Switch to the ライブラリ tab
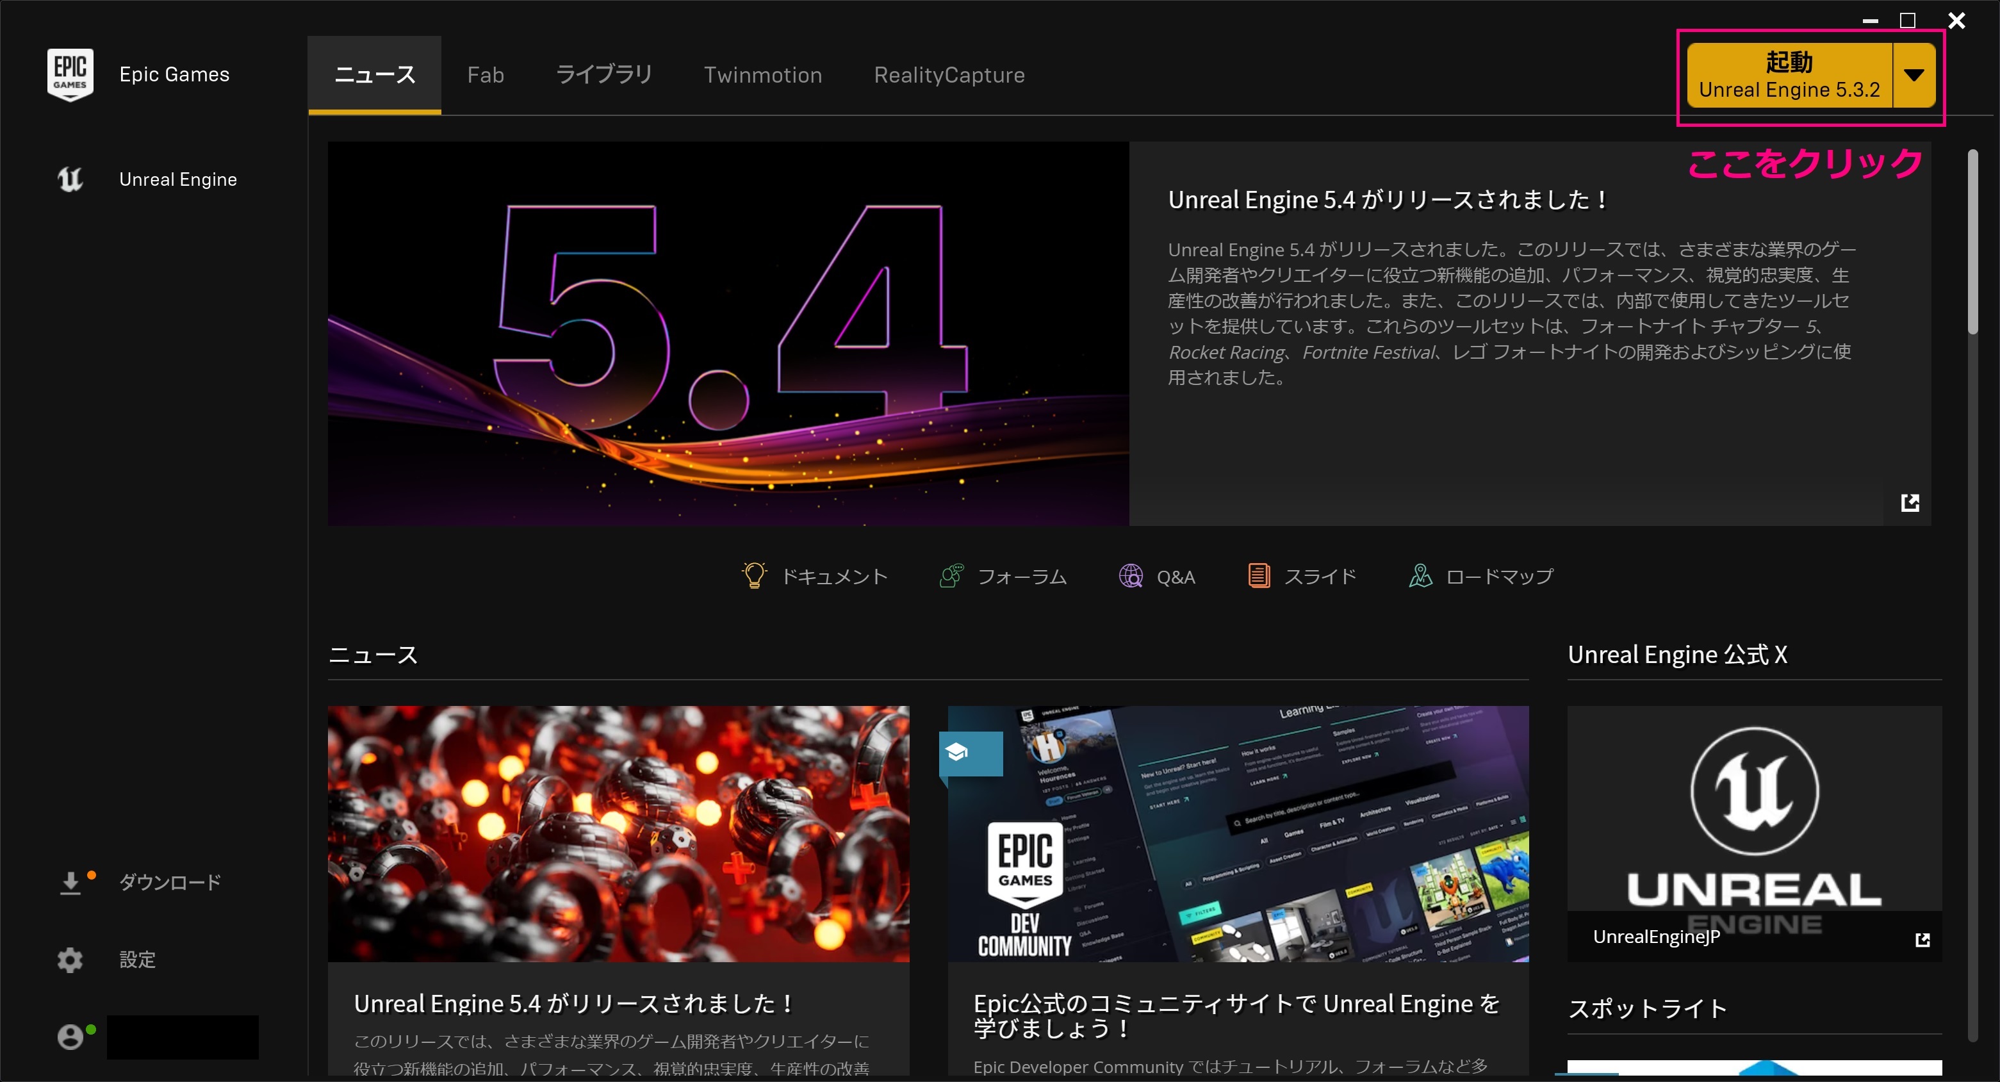This screenshot has width=2000, height=1082. click(x=604, y=74)
